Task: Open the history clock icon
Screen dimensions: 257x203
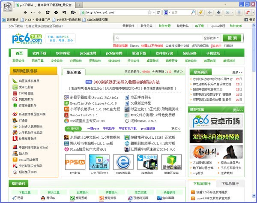Action: (x=72, y=12)
